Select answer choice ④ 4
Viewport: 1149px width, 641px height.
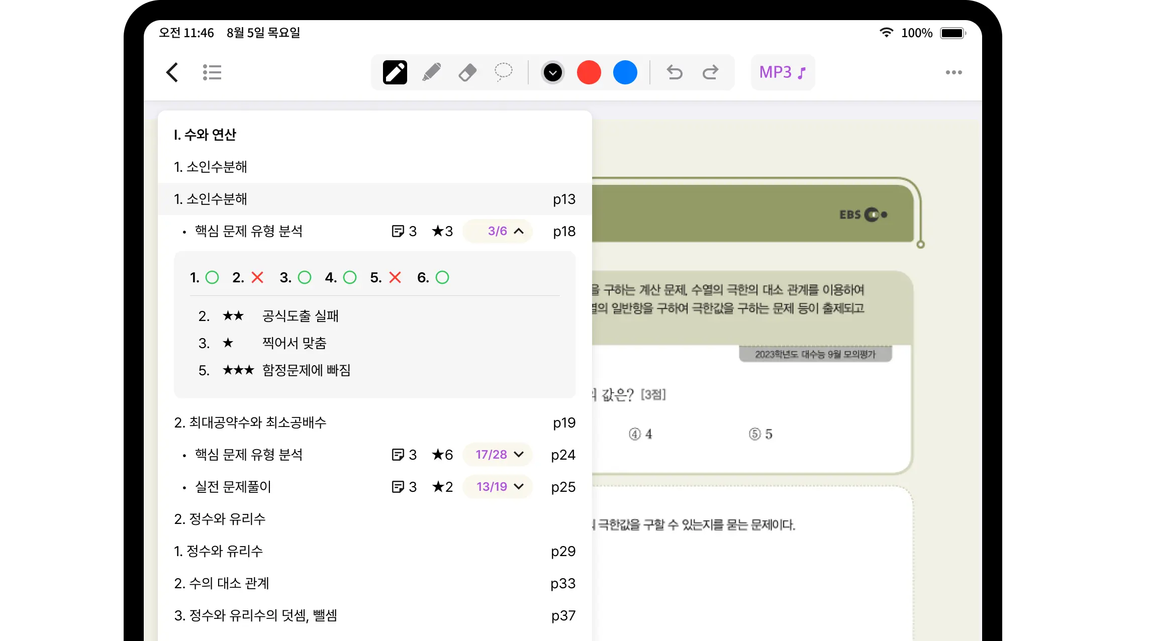(641, 434)
